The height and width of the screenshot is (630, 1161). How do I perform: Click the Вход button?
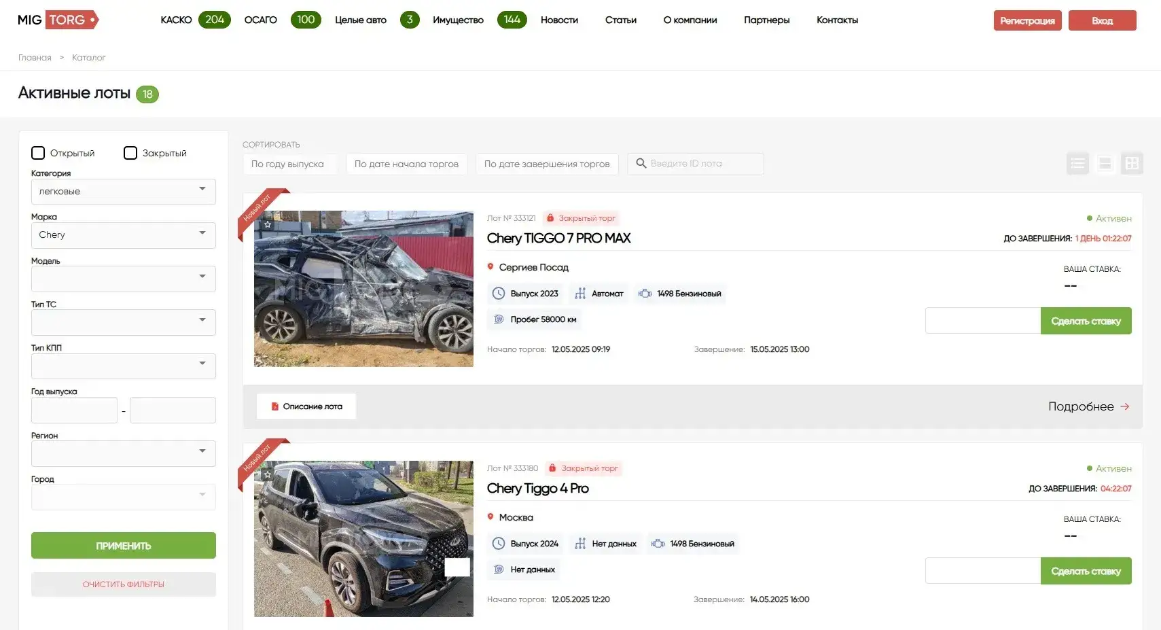point(1103,20)
